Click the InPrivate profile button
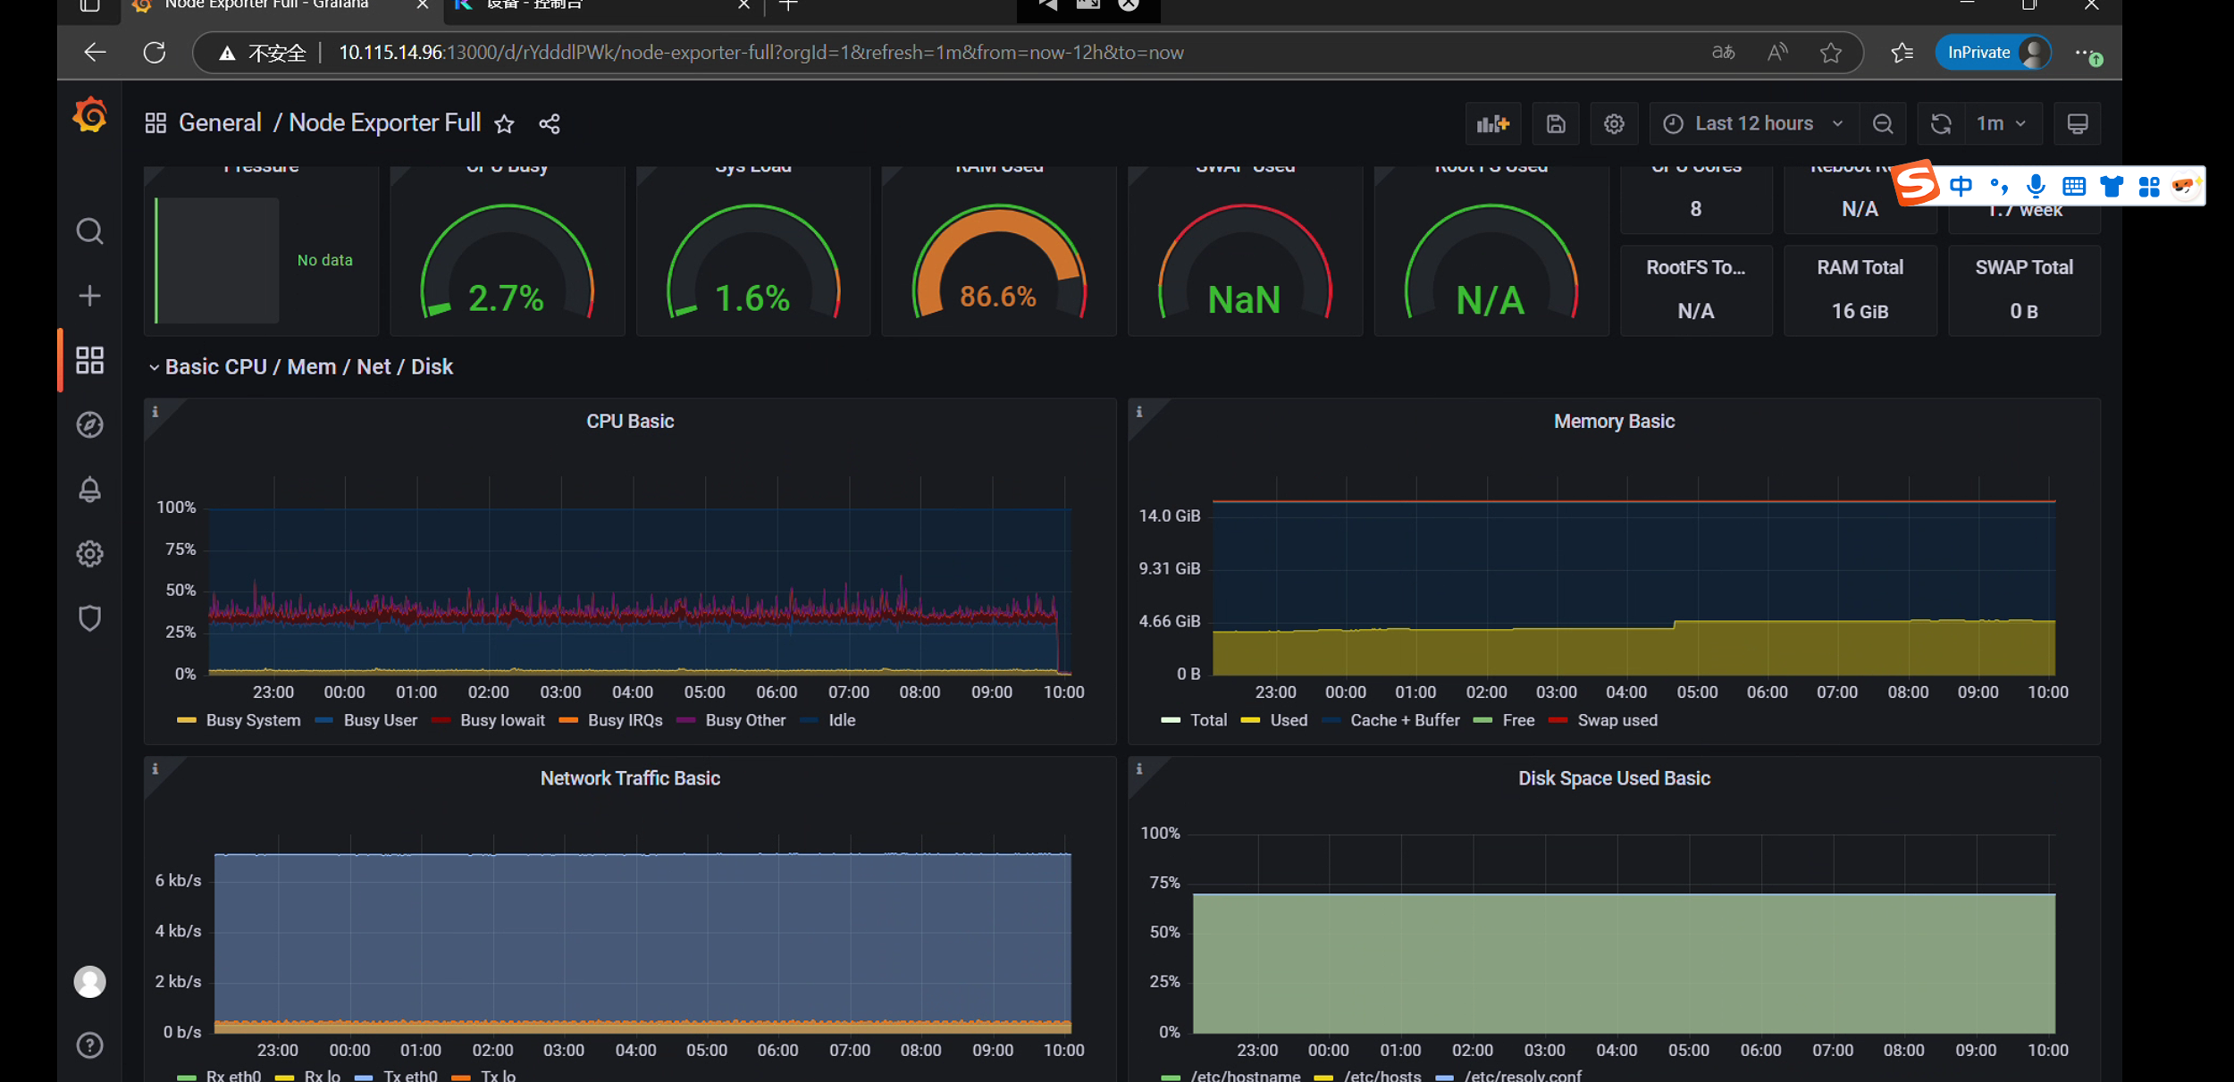The width and height of the screenshot is (2234, 1082). tap(1995, 53)
